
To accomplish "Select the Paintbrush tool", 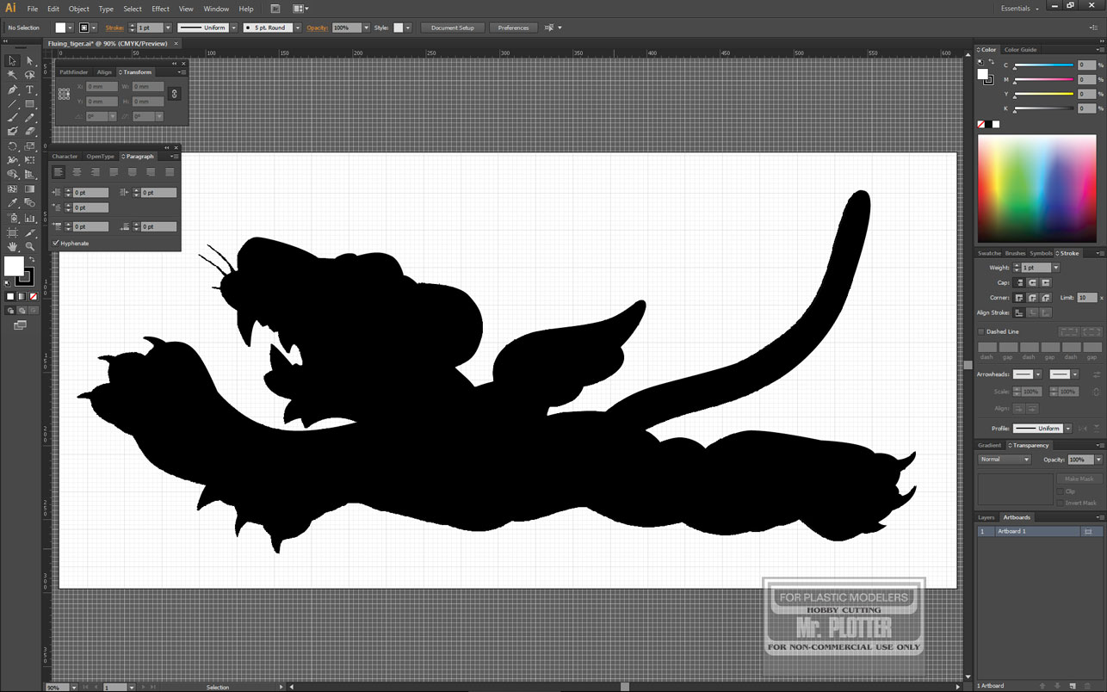I will 12,118.
